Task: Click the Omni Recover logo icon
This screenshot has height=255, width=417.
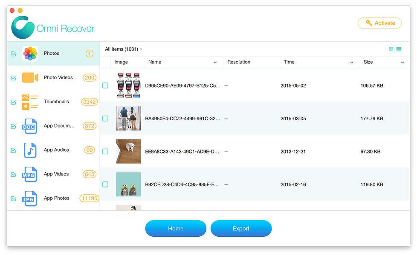Action: (23, 27)
